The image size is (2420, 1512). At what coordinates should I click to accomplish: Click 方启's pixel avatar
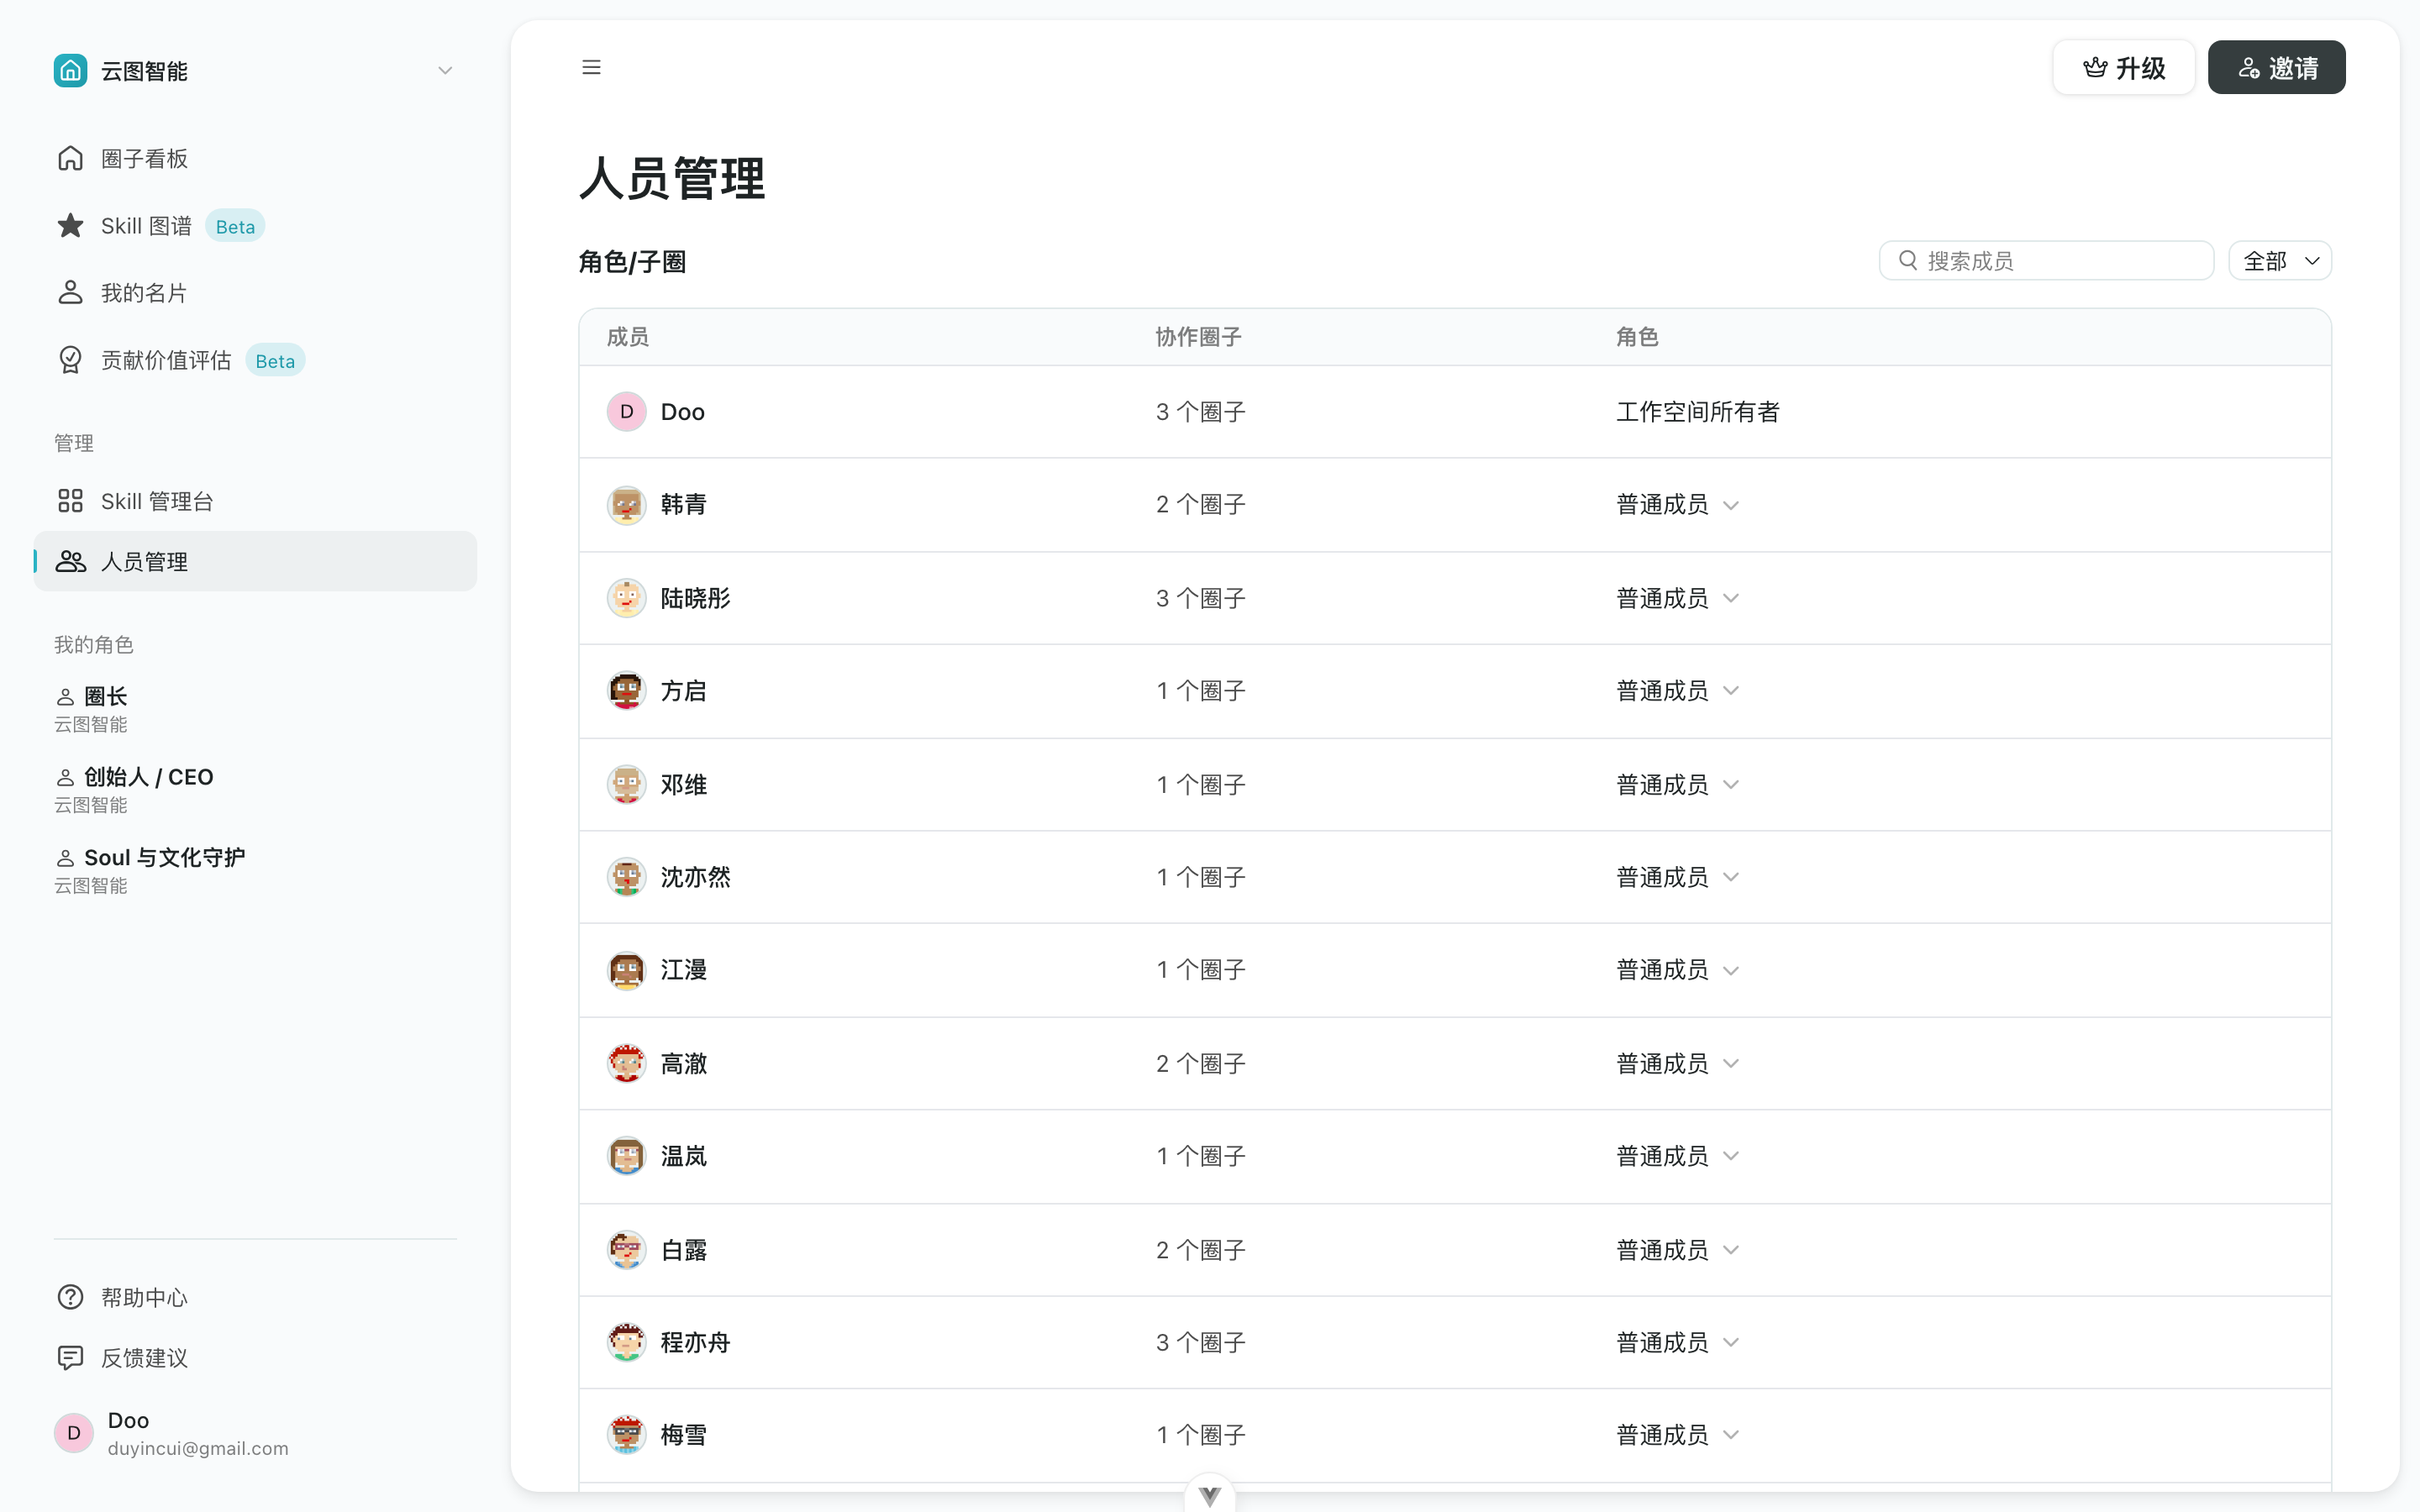[x=627, y=691]
